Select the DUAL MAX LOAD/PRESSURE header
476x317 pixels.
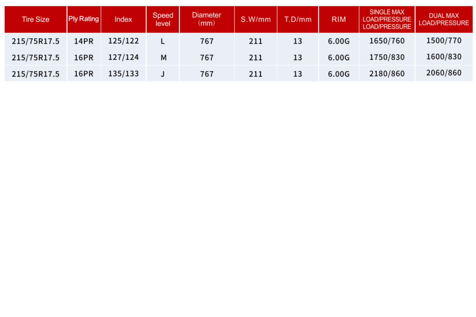(x=444, y=19)
